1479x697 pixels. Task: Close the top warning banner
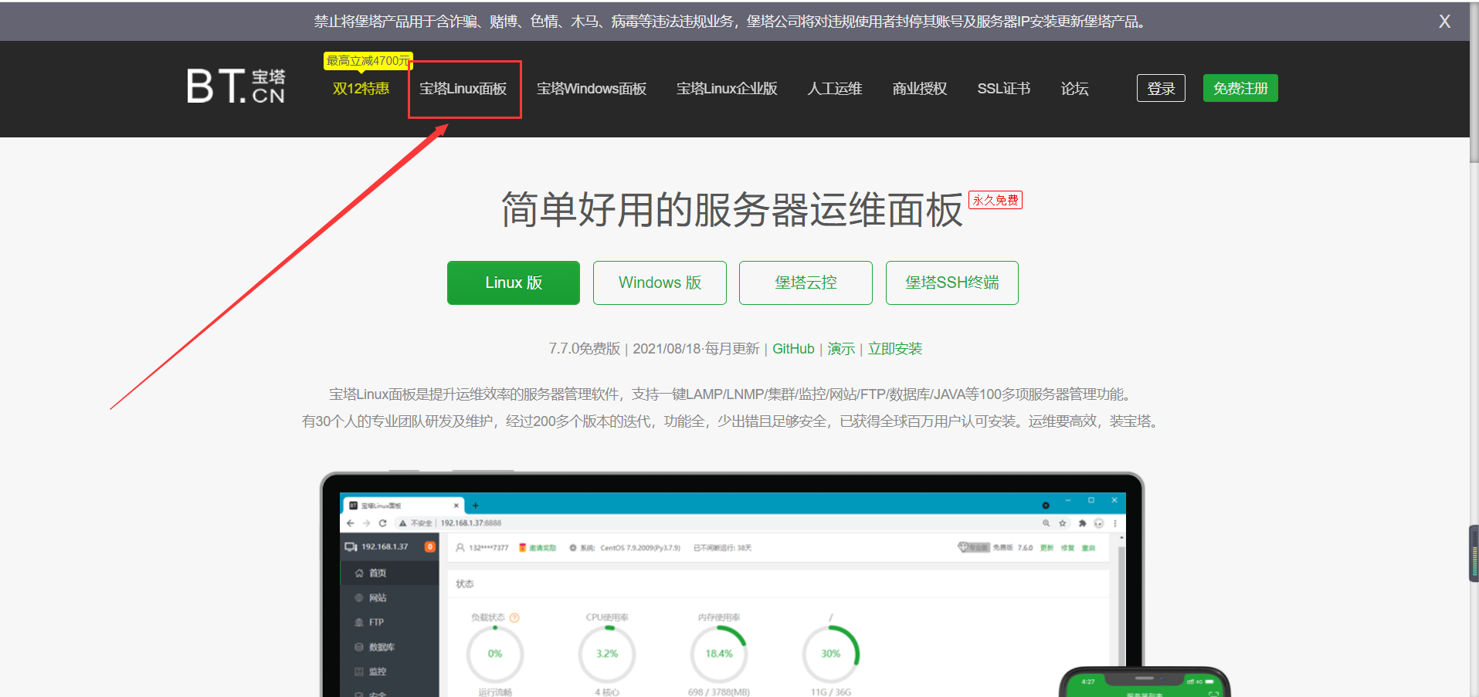(1444, 22)
